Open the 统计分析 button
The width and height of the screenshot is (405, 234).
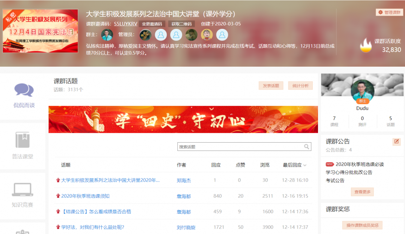300,86
